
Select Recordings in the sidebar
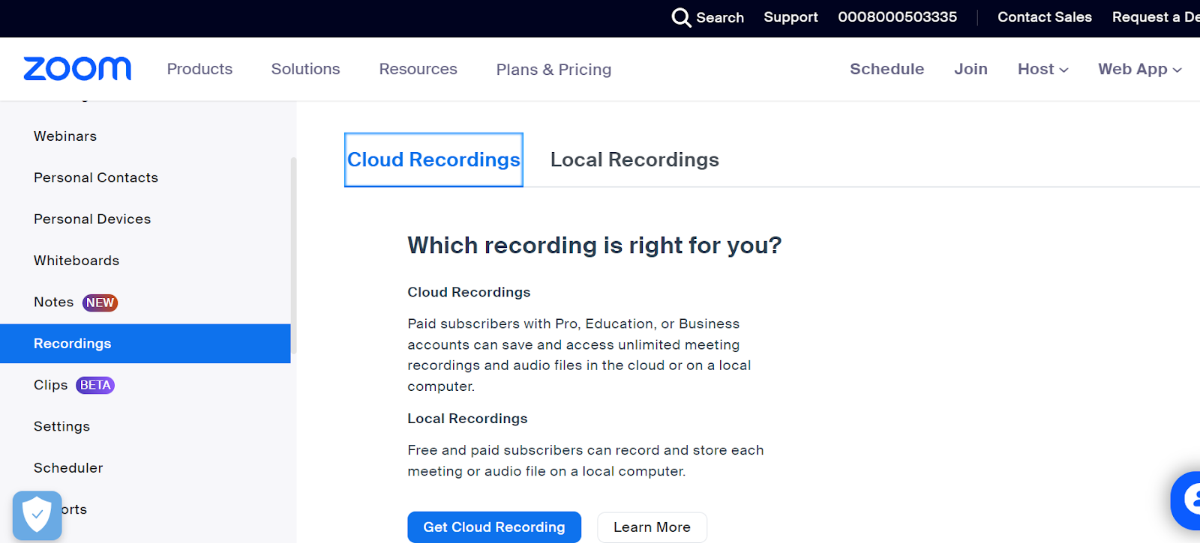pos(145,344)
